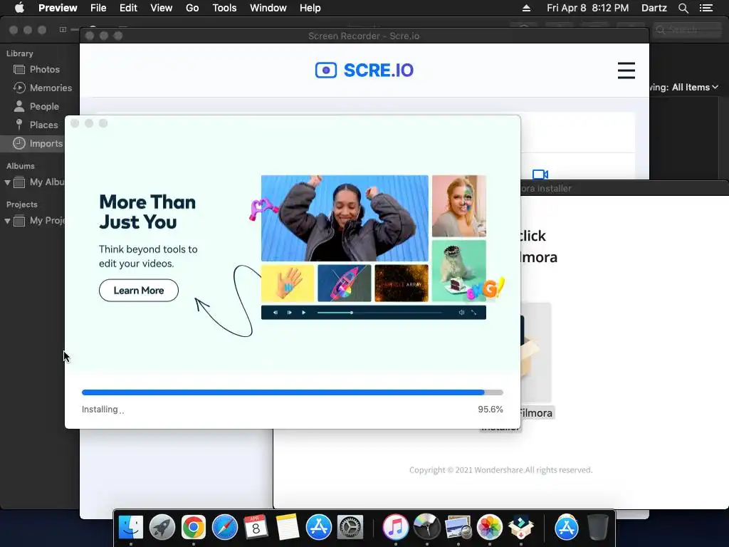
Task: Click the People silhouette icon
Action: point(19,106)
